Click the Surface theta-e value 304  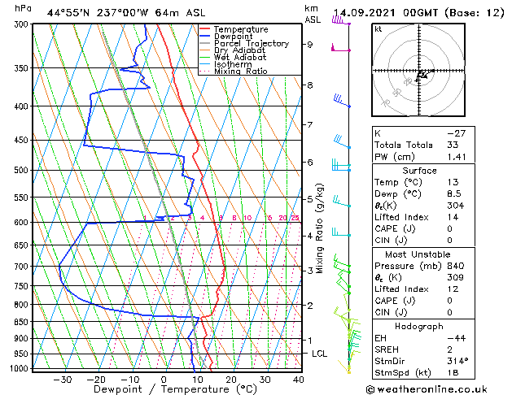pyautogui.click(x=456, y=206)
